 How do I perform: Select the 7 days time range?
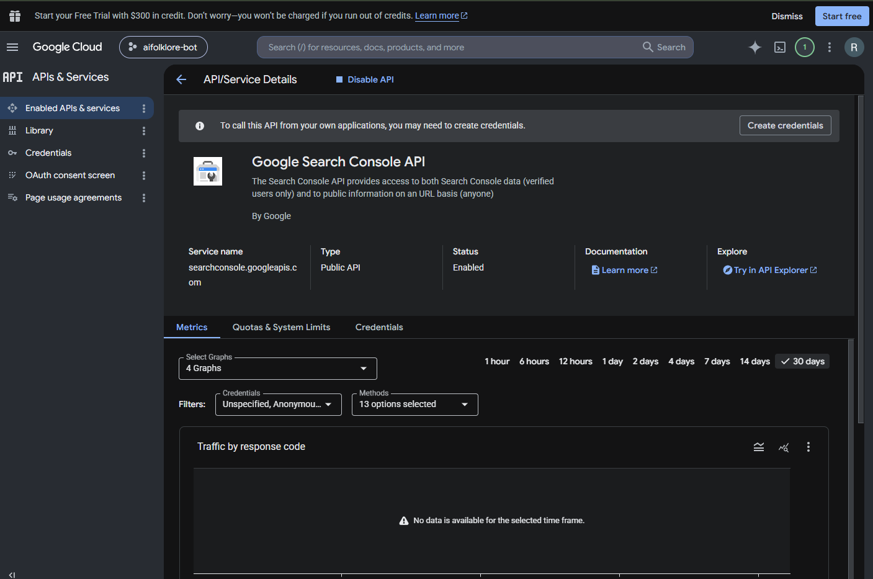coord(717,361)
